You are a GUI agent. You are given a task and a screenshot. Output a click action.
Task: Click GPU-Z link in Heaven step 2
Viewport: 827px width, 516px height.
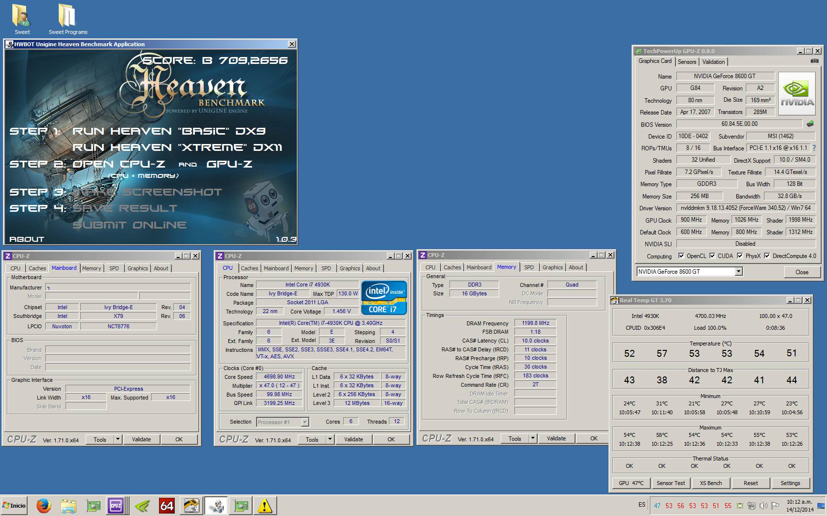(229, 164)
